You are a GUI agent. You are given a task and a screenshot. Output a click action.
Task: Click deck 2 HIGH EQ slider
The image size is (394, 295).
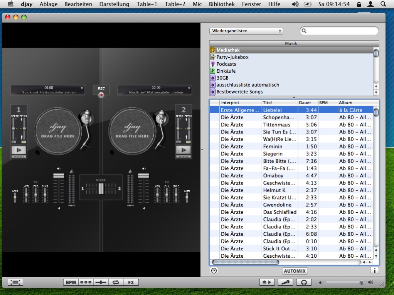click(x=176, y=195)
